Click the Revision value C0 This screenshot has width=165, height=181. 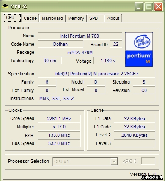click(144, 90)
